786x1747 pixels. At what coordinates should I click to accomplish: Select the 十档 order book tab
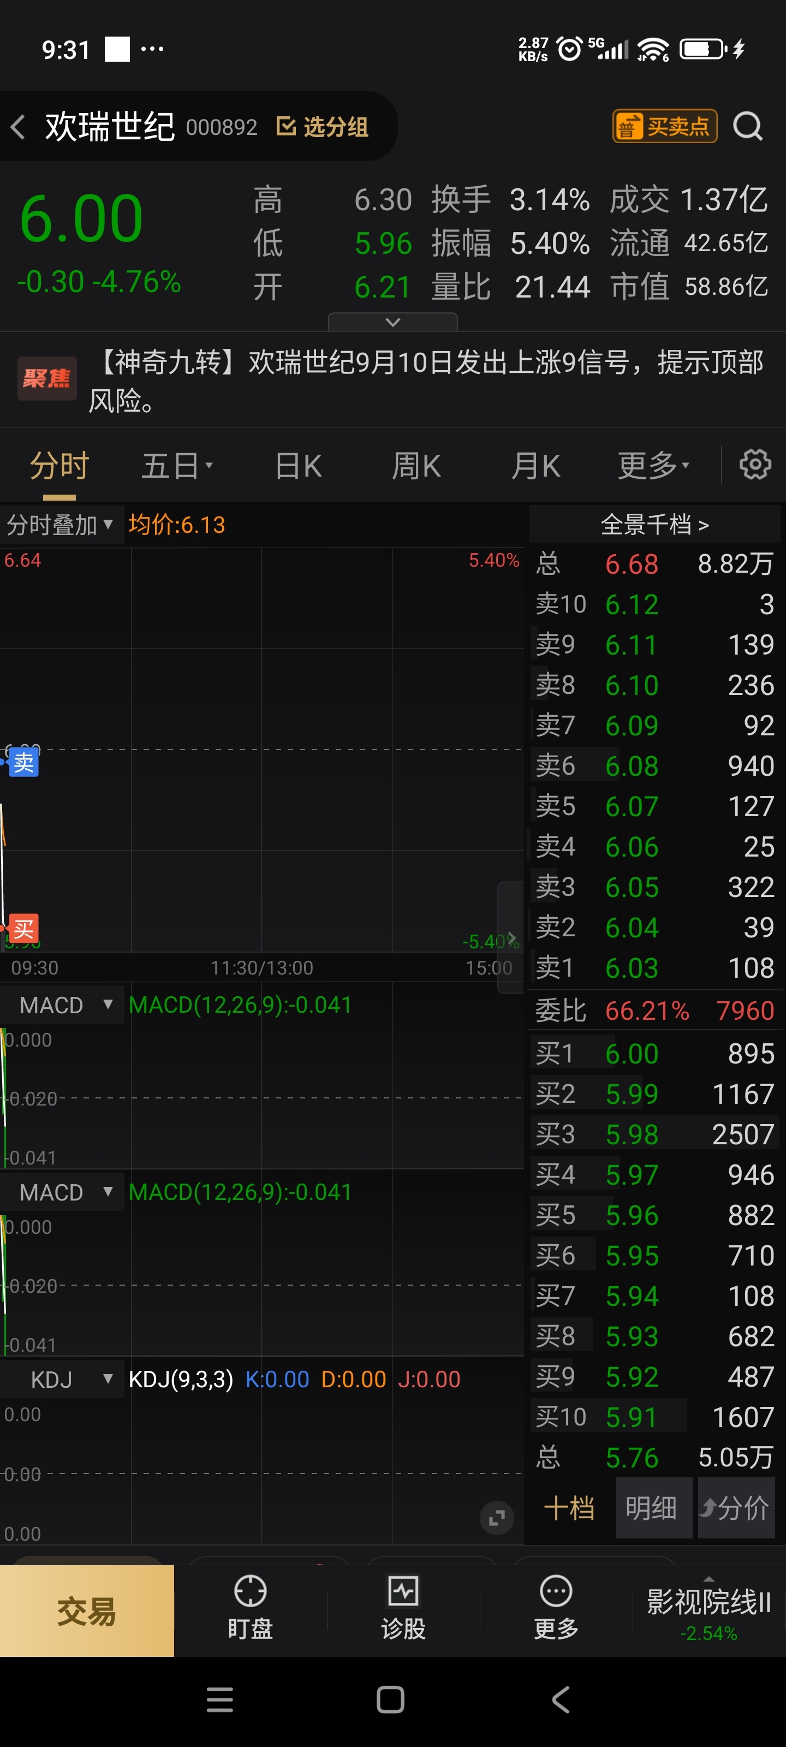point(569,1508)
